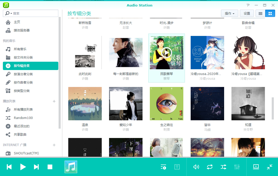Play the 民歌蔡琴 album overlay button
278x176 pixels.
167,53
